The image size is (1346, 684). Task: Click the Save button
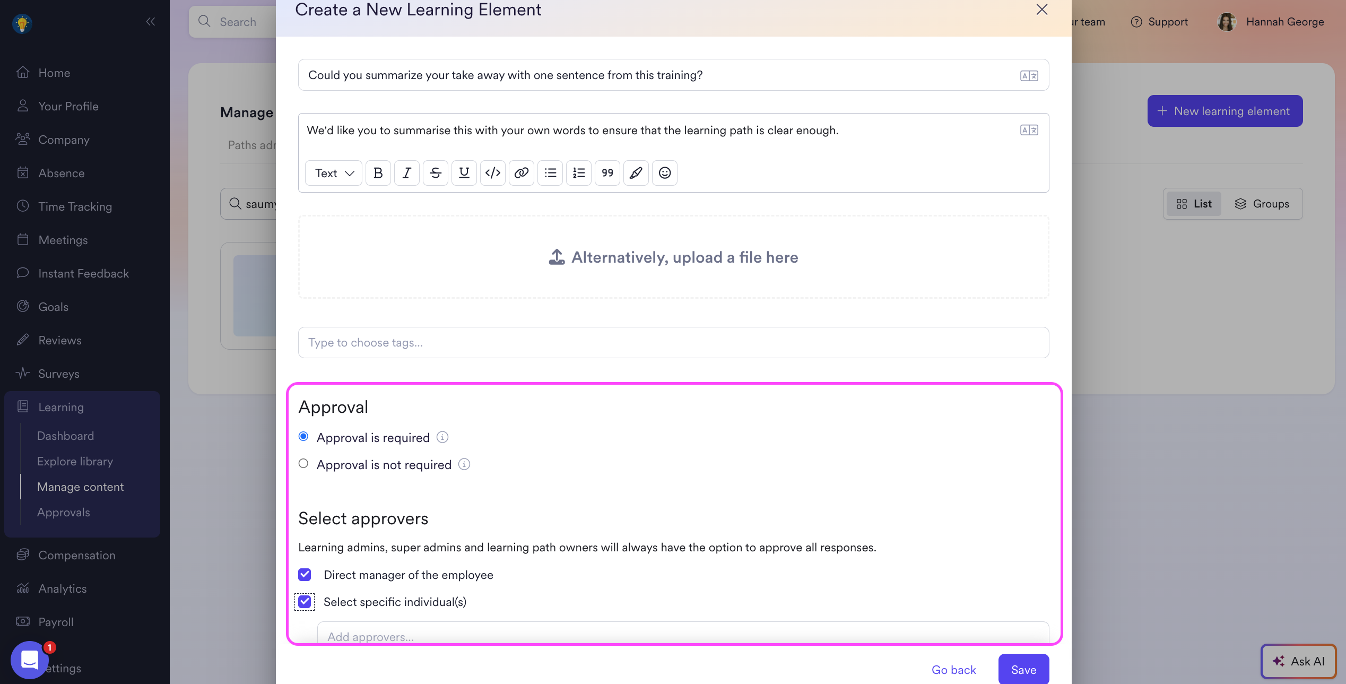point(1023,669)
